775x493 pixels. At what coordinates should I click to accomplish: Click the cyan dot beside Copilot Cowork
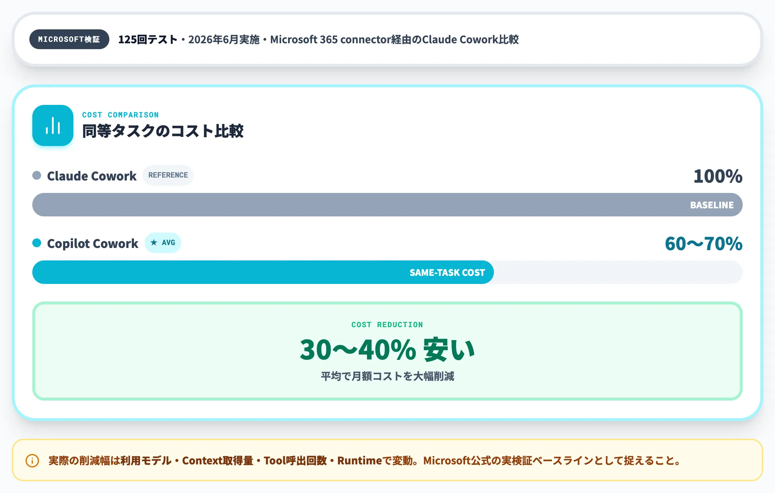pyautogui.click(x=37, y=243)
